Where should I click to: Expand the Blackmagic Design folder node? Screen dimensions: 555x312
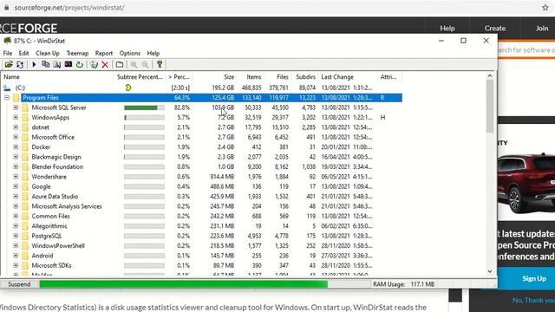(16, 157)
